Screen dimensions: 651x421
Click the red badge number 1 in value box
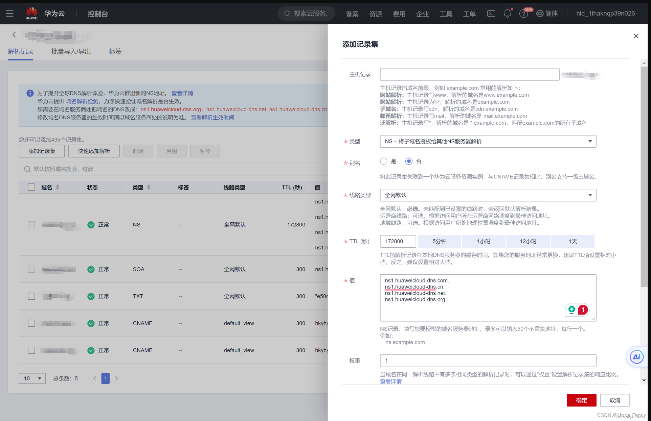pos(583,310)
